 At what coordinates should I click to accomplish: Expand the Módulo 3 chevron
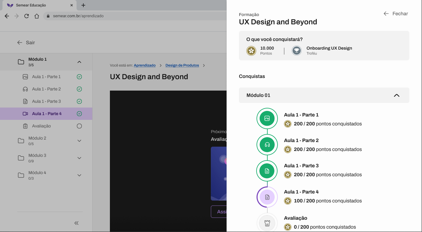pyautogui.click(x=79, y=158)
